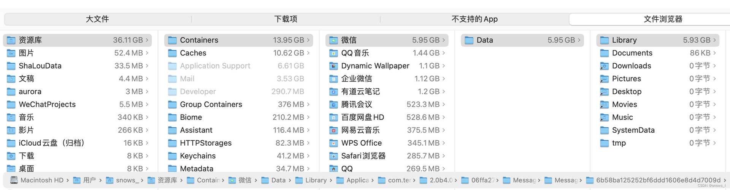Click the 腾讯会议 app icon
The image size is (730, 190).
click(x=333, y=105)
